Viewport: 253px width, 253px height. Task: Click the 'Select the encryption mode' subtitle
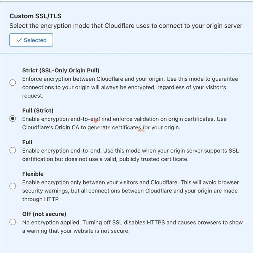(126, 26)
